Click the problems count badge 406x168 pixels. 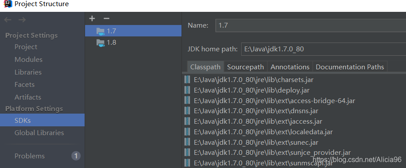(76, 156)
